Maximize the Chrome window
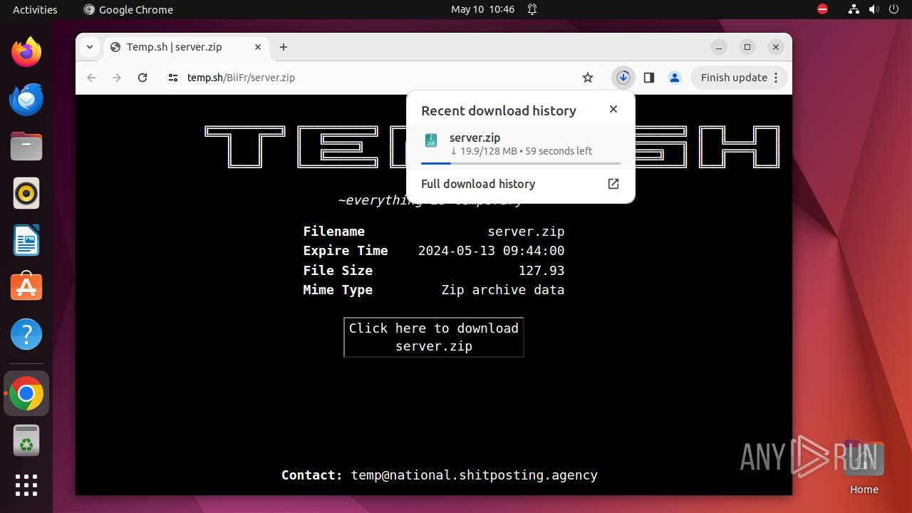This screenshot has height=513, width=912. pos(747,47)
